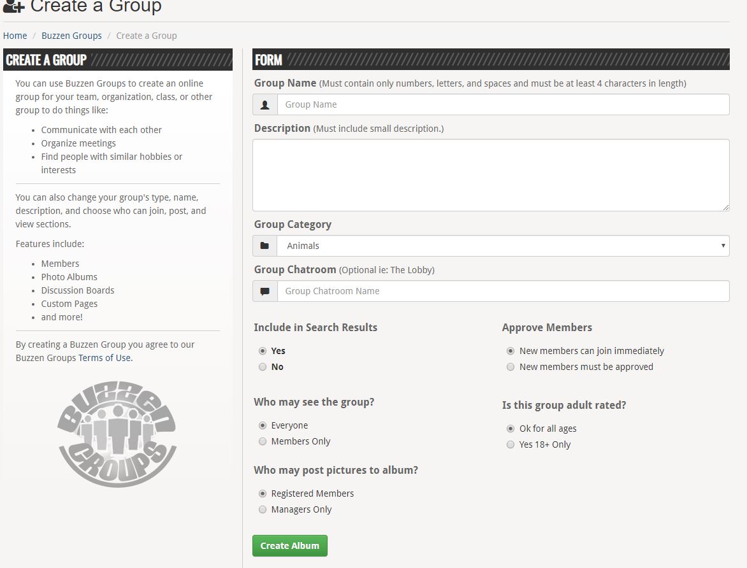Click the 'Members' features list item
Viewport: 747px width, 568px height.
point(60,264)
